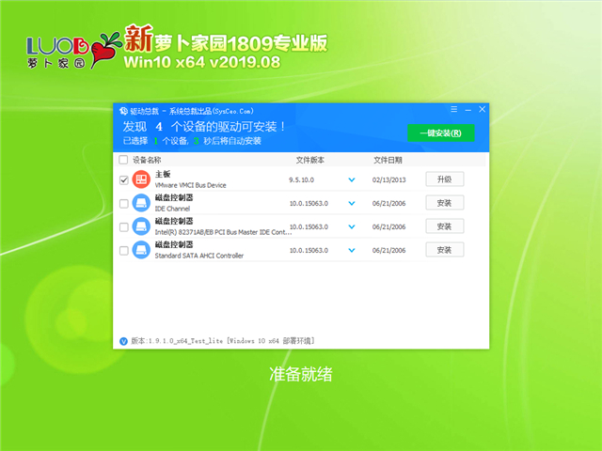Screen dimensions: 602x451
Task: Click the version info icon in status bar
Action: 123,340
